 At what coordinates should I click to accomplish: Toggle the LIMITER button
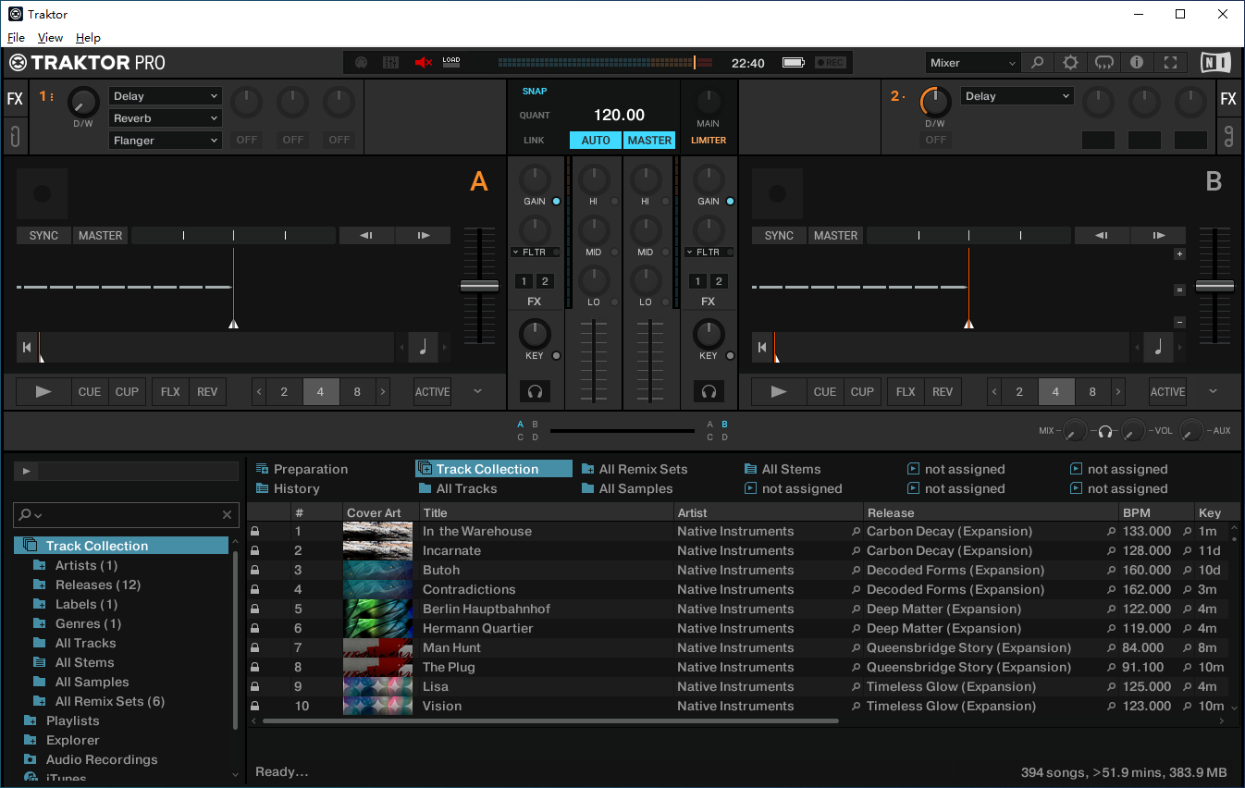pos(709,141)
